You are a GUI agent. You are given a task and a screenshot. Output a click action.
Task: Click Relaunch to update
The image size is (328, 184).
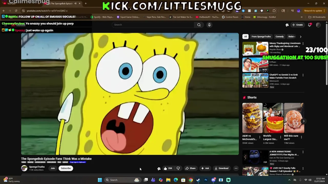(313, 11)
